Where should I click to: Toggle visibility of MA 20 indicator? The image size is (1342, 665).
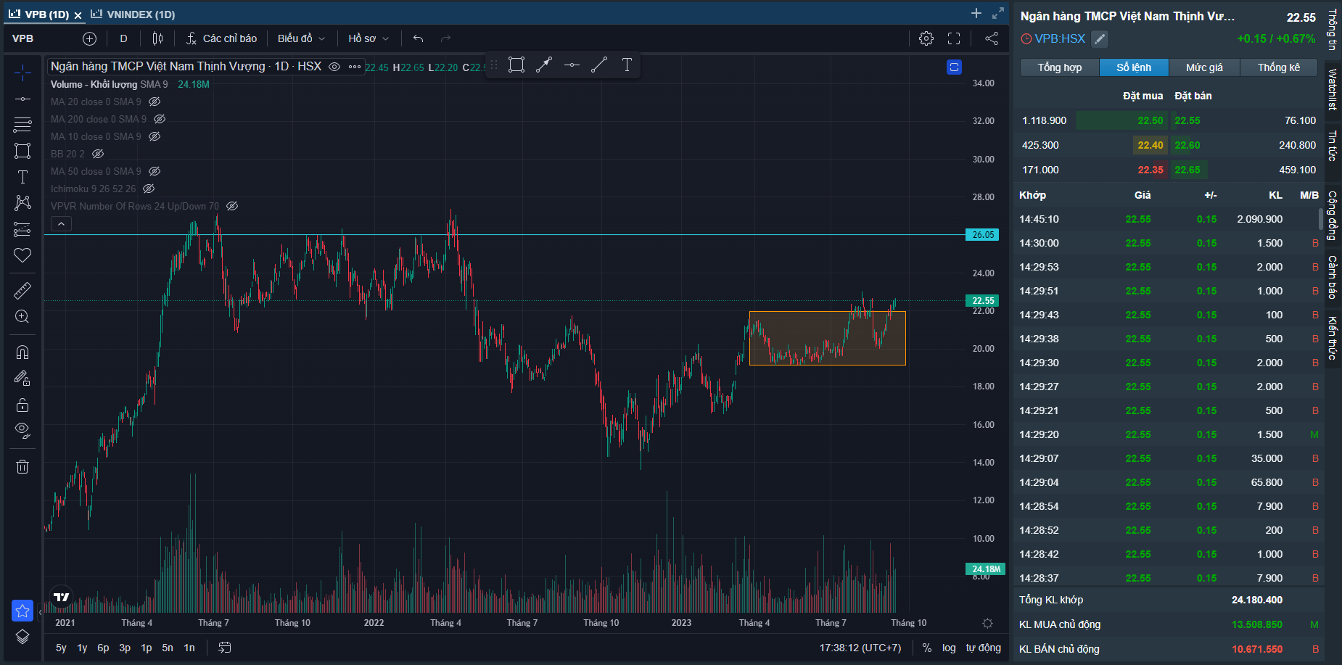coord(155,102)
